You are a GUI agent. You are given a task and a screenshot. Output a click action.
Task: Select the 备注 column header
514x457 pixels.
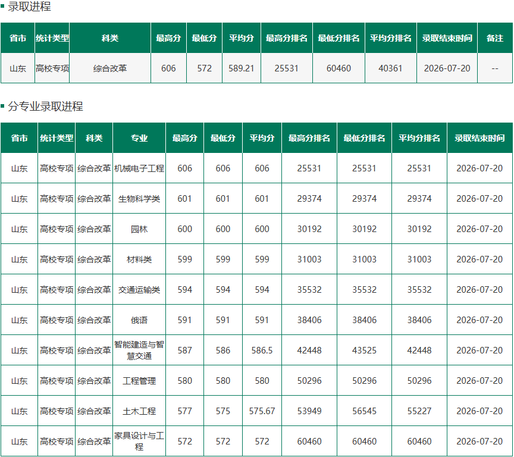pos(494,38)
